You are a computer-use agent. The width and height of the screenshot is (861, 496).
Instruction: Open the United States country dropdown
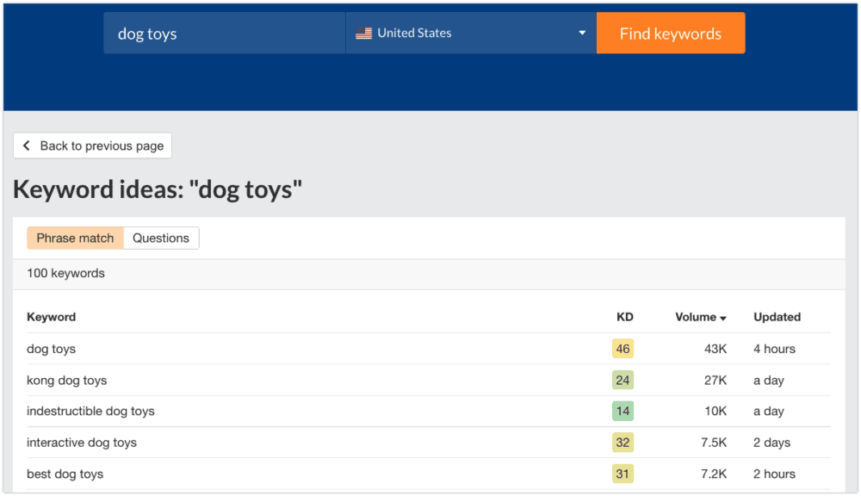coord(469,33)
